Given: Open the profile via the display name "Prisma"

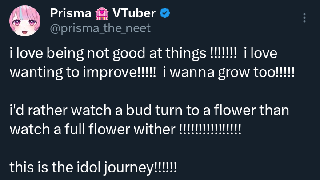Looking at the screenshot, I should coord(69,14).
